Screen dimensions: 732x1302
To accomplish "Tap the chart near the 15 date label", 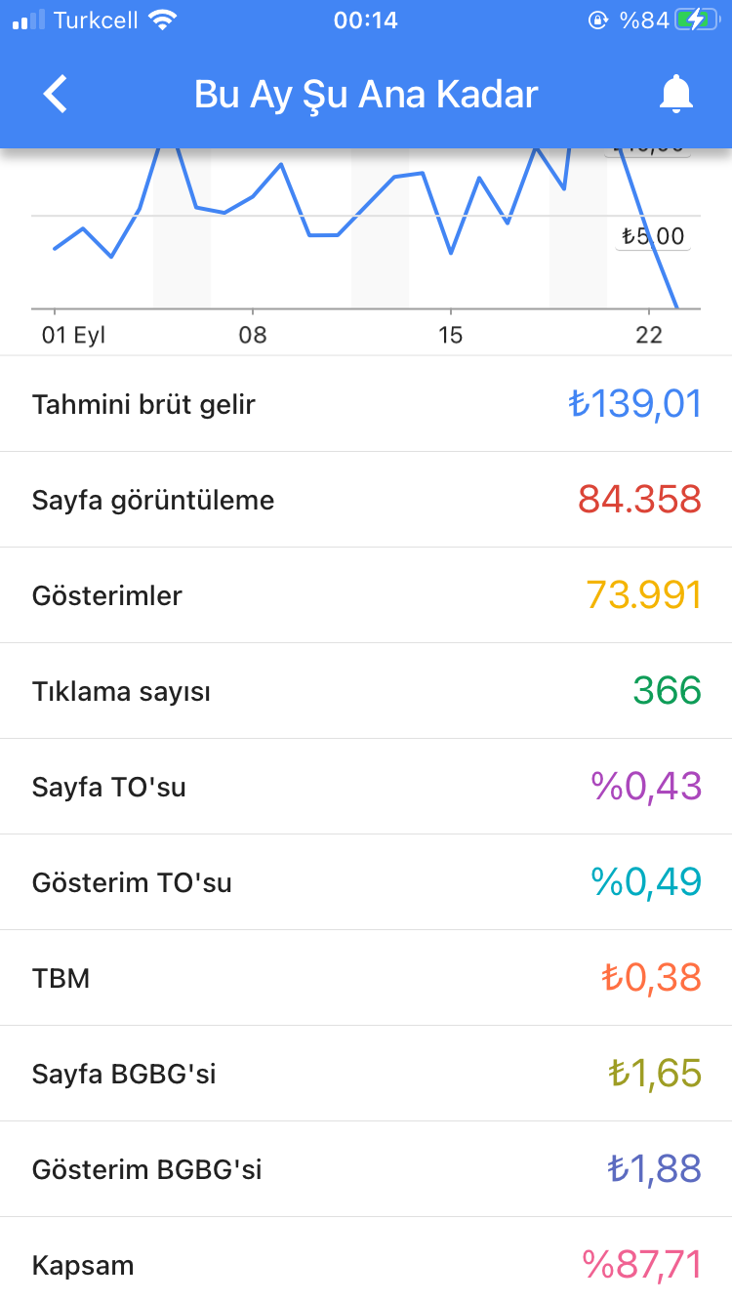I will tap(450, 336).
